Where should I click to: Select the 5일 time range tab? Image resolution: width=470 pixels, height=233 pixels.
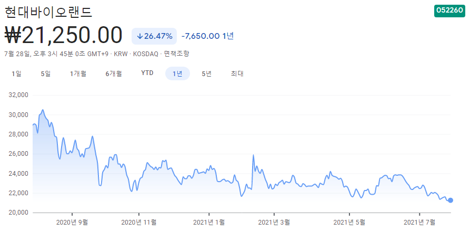(x=46, y=73)
